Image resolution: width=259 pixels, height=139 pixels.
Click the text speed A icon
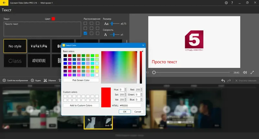pyautogui.click(x=106, y=35)
